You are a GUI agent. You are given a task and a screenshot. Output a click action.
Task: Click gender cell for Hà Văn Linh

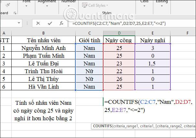coord(89,87)
